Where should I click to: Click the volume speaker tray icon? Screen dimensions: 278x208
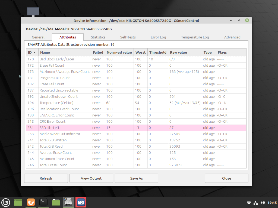(263, 203)
